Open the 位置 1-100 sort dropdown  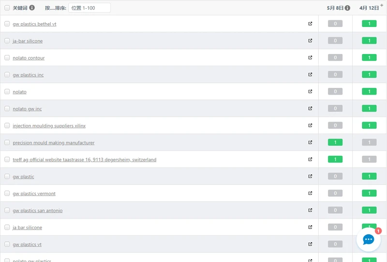click(89, 8)
